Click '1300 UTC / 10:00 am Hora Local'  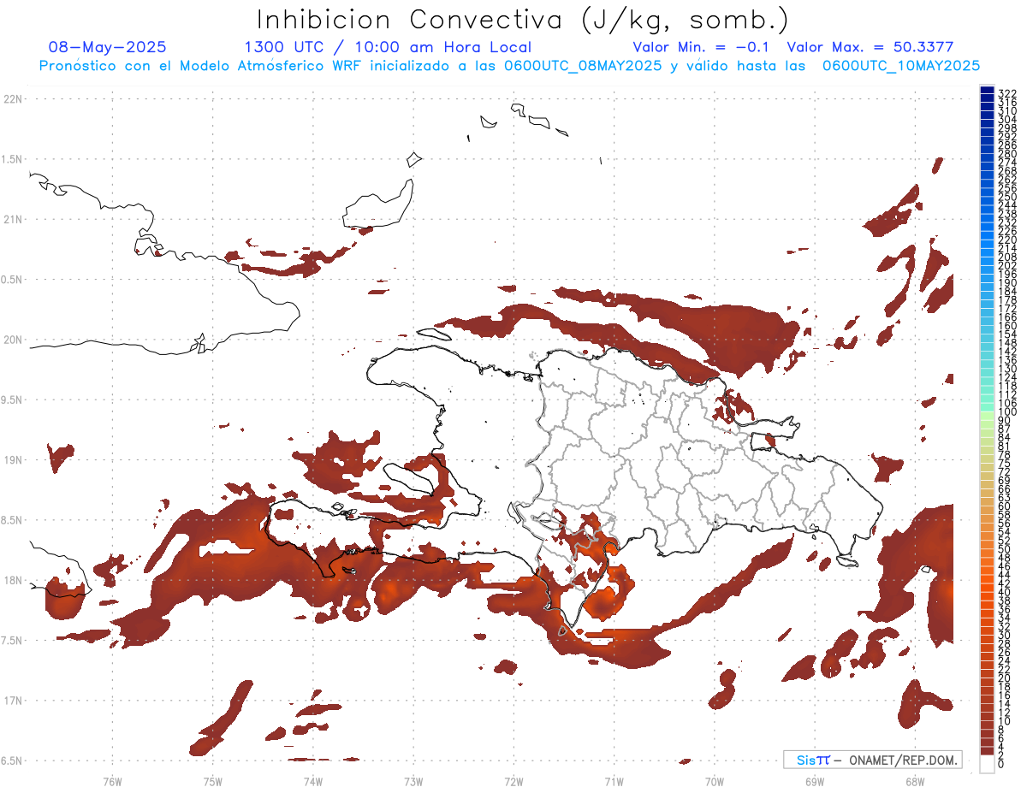tap(388, 48)
